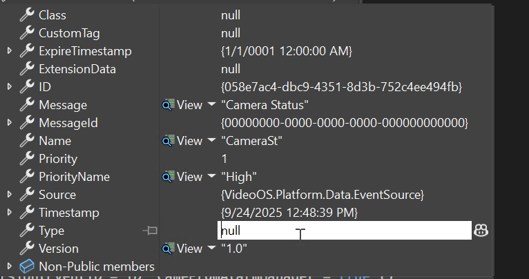529x279 pixels.
Task: Expand the Source property node
Action: 9,195
